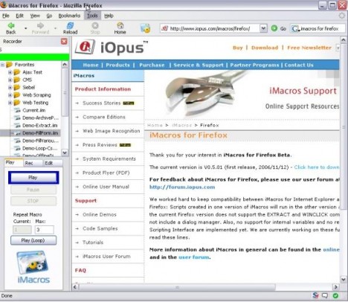This screenshot has width=348, height=302.
Task: Close the Recorder sidebar with red X
Action: tap(64, 42)
